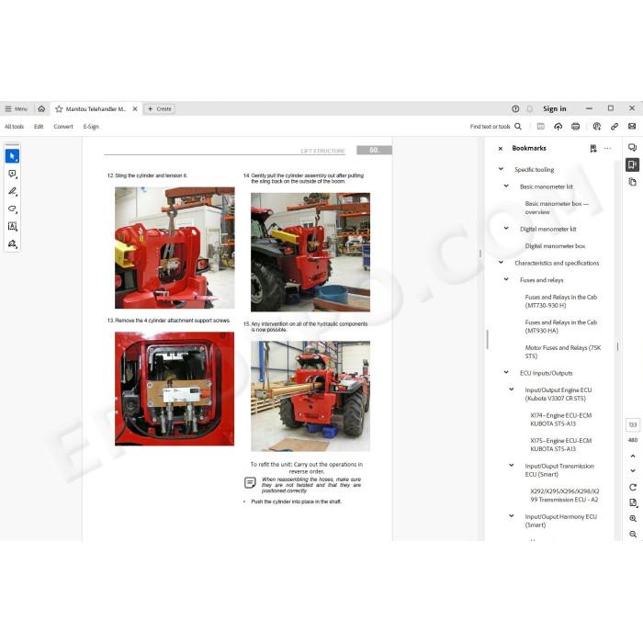Click the Sign in button
Viewport: 643px width, 643px height.
click(555, 108)
